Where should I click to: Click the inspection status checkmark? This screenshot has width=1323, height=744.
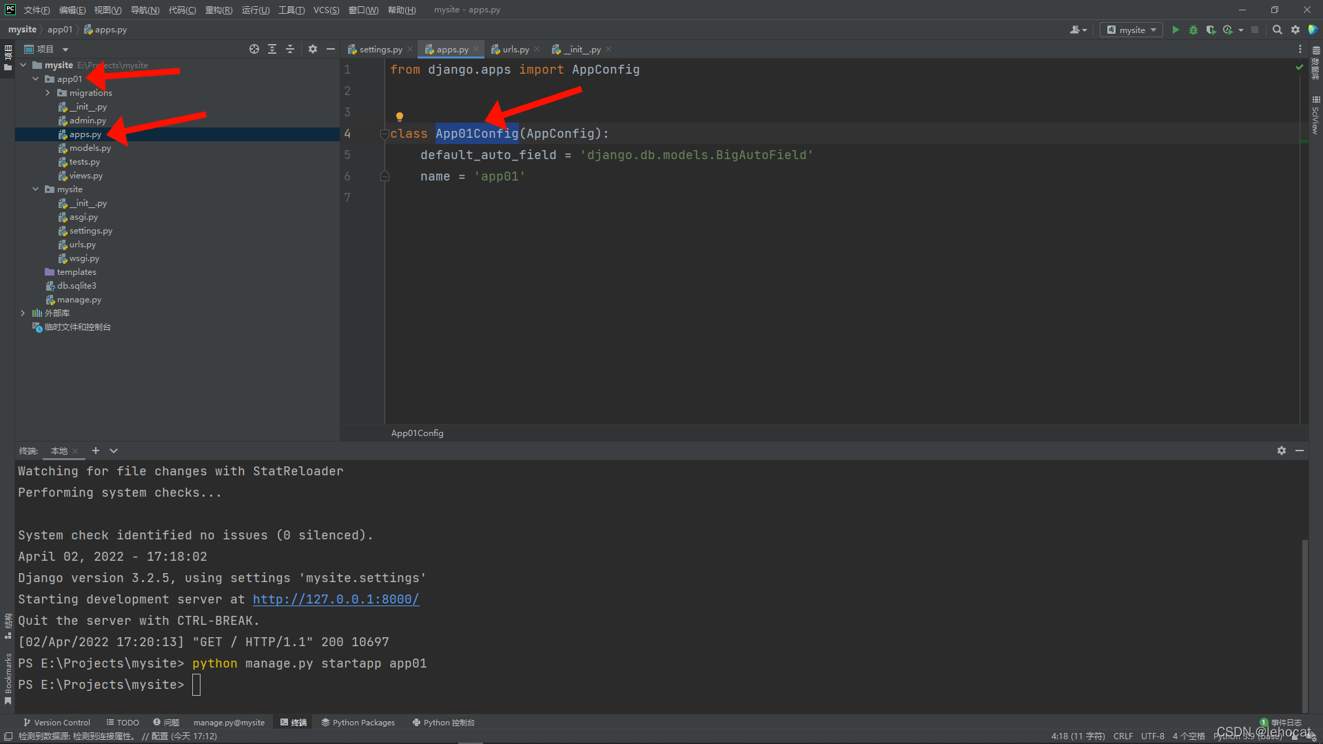tap(1300, 68)
